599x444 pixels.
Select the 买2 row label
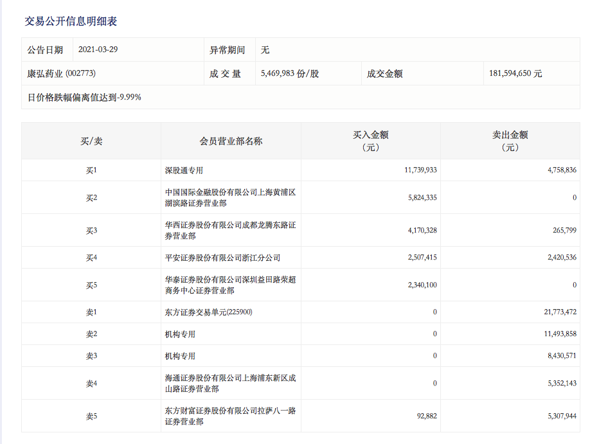point(91,198)
